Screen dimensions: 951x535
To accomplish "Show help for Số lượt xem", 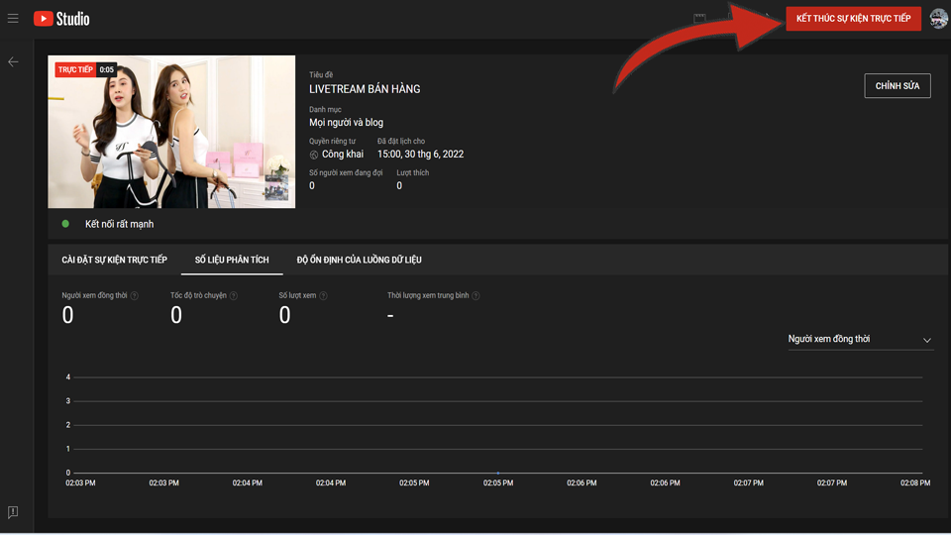I will click(323, 296).
